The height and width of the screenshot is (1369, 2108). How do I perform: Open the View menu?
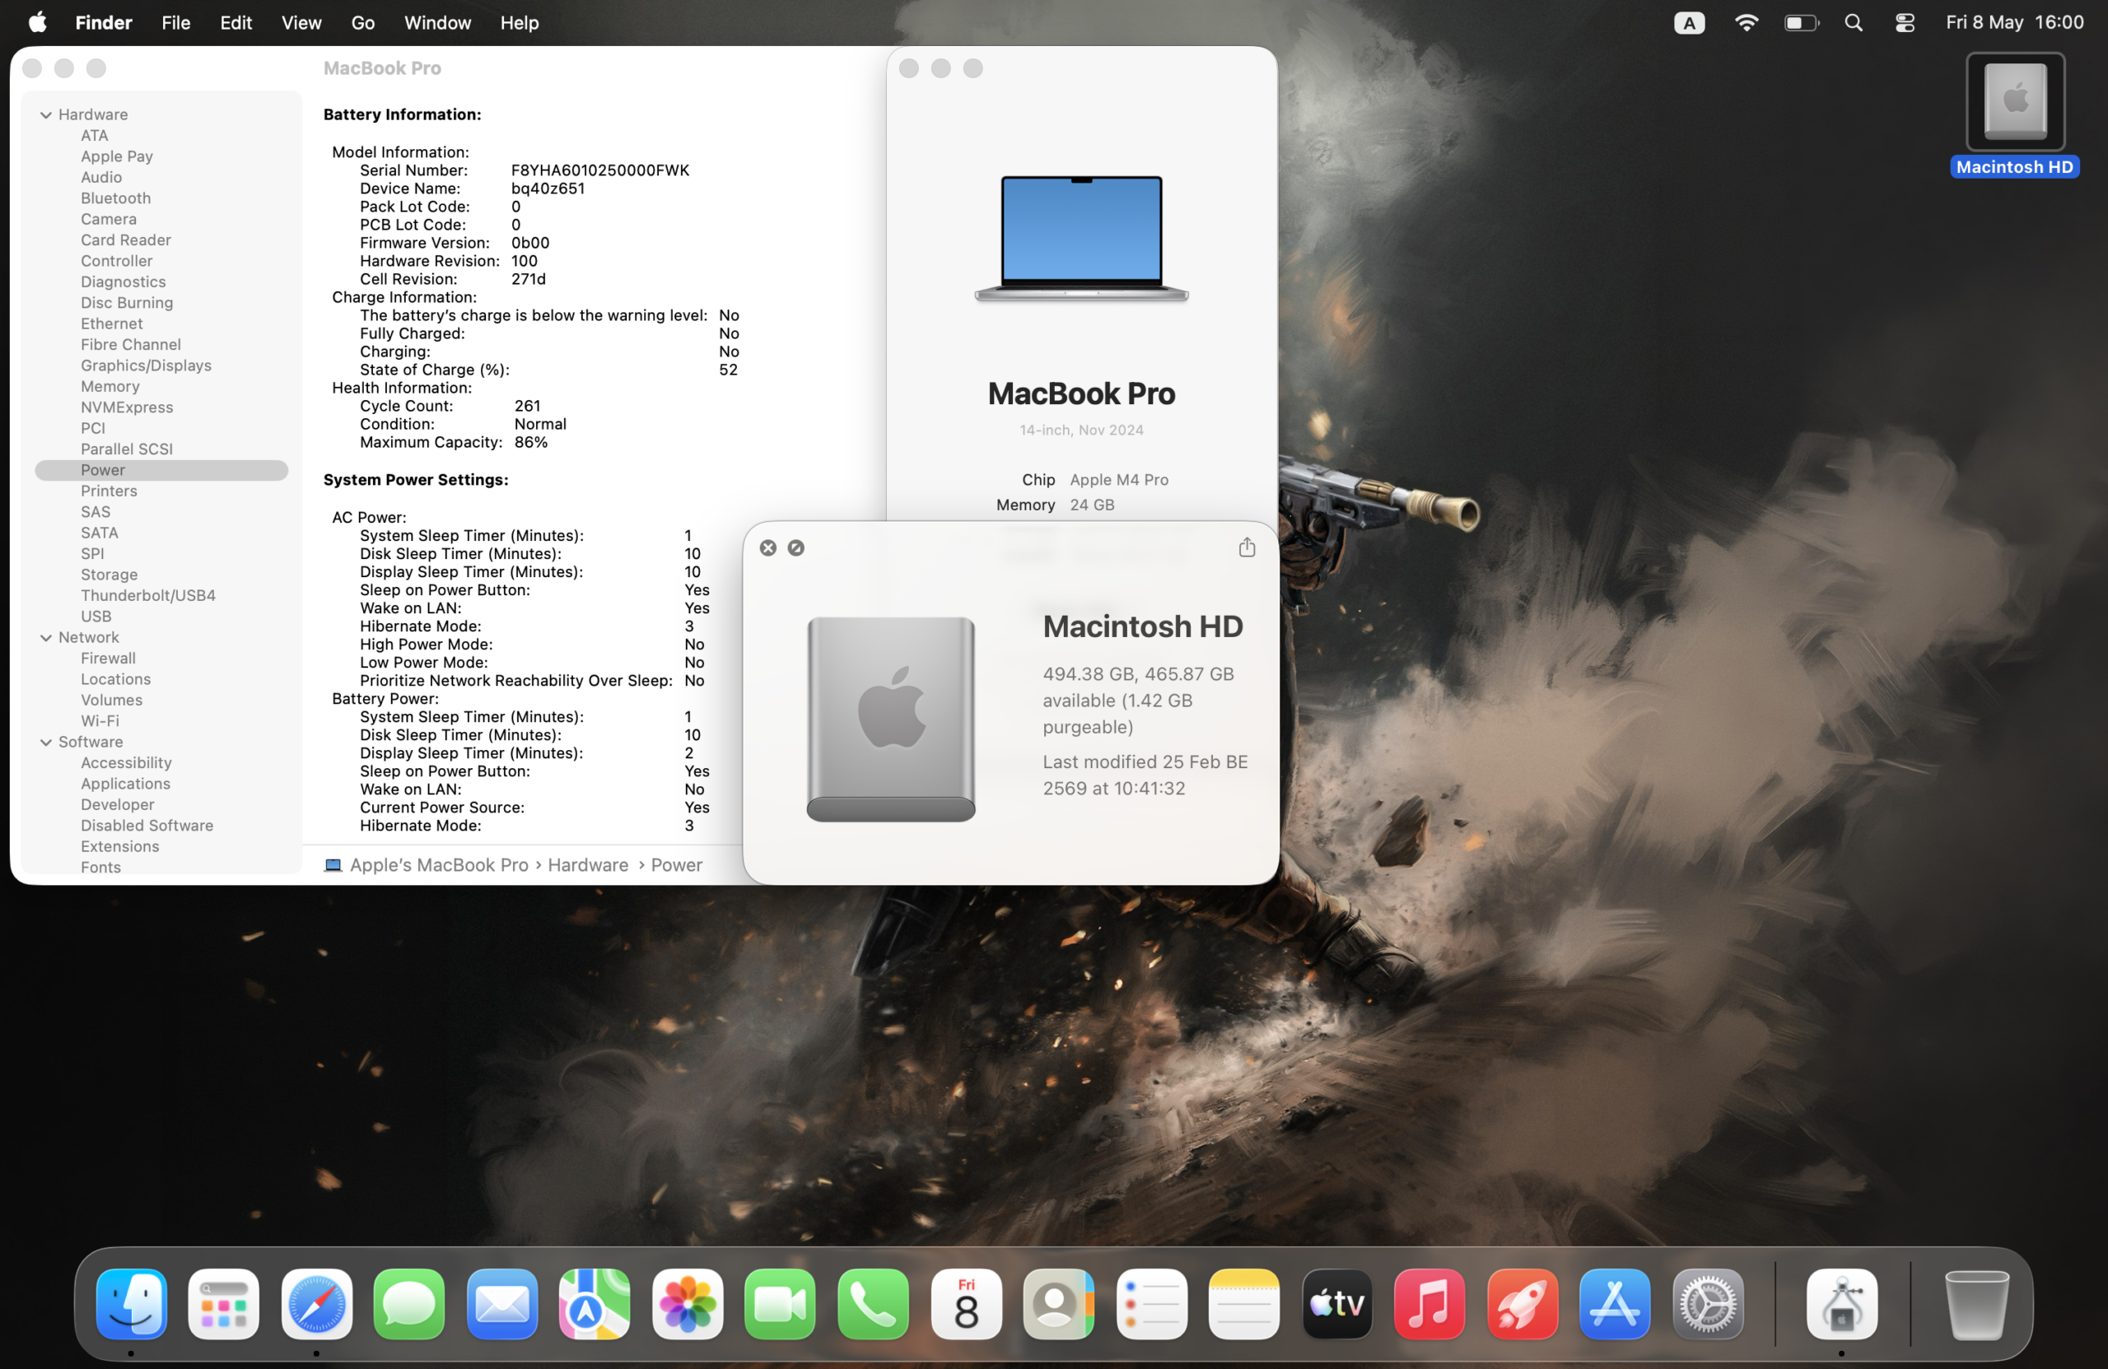301,22
